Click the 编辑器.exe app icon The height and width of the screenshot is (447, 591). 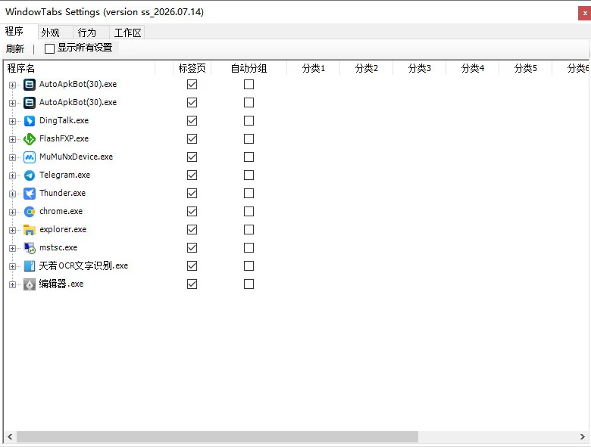pyautogui.click(x=30, y=284)
